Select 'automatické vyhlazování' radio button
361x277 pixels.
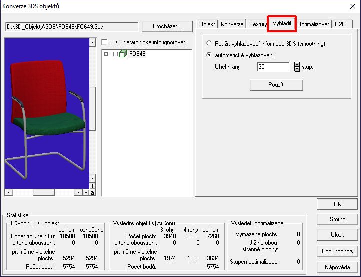click(209, 55)
